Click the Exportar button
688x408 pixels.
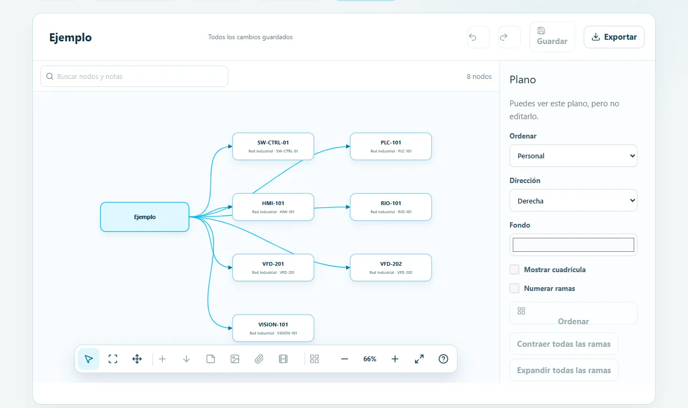pyautogui.click(x=614, y=37)
